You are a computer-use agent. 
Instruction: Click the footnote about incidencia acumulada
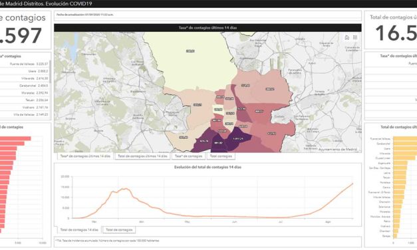[107, 241]
